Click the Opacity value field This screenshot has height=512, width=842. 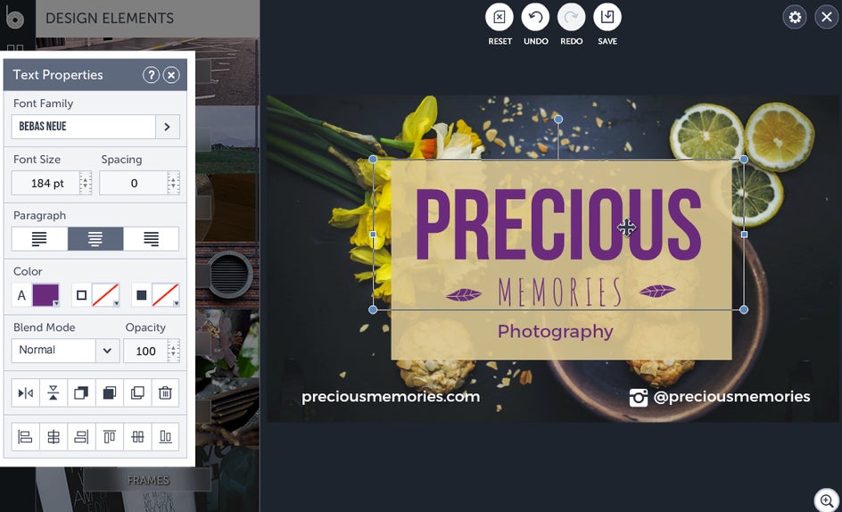click(145, 351)
